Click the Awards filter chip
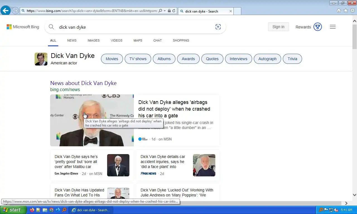 tap(188, 59)
